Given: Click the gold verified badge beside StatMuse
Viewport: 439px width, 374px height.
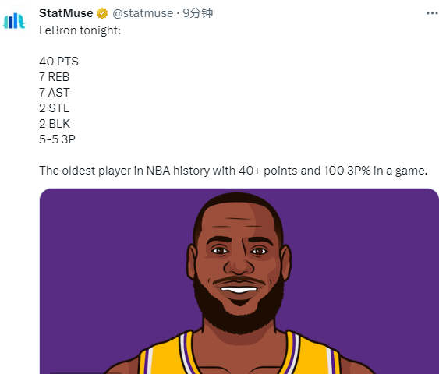Looking at the screenshot, I should (x=102, y=13).
